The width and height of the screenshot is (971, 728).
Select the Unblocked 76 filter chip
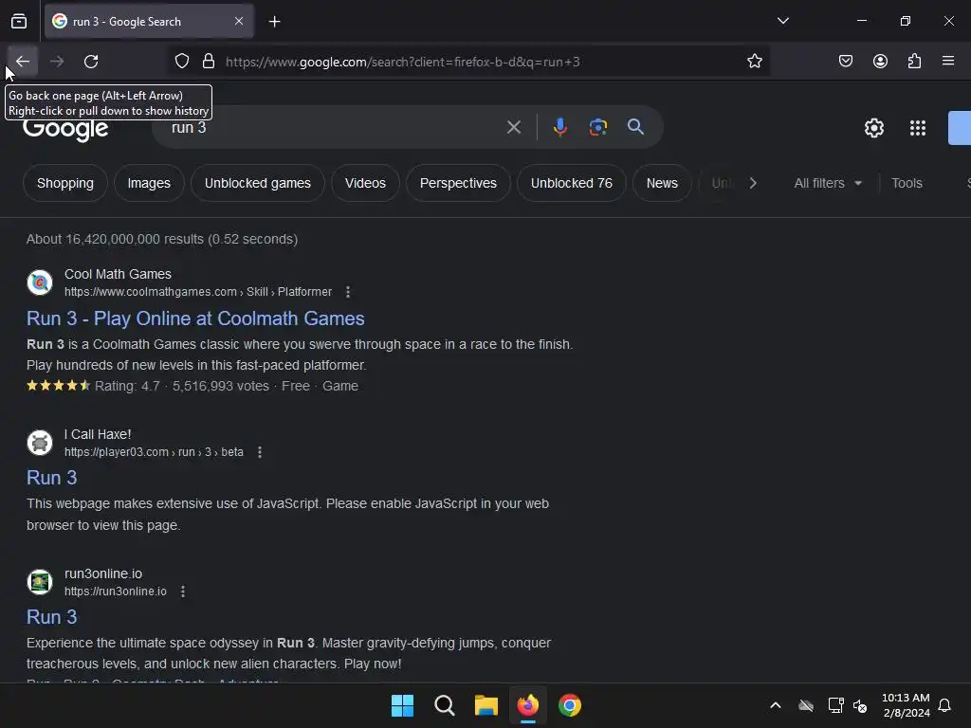[x=572, y=183]
